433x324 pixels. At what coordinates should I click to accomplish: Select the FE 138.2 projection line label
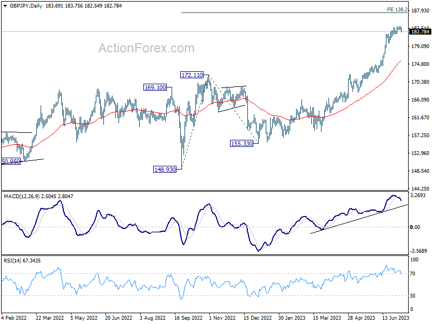coord(397,10)
